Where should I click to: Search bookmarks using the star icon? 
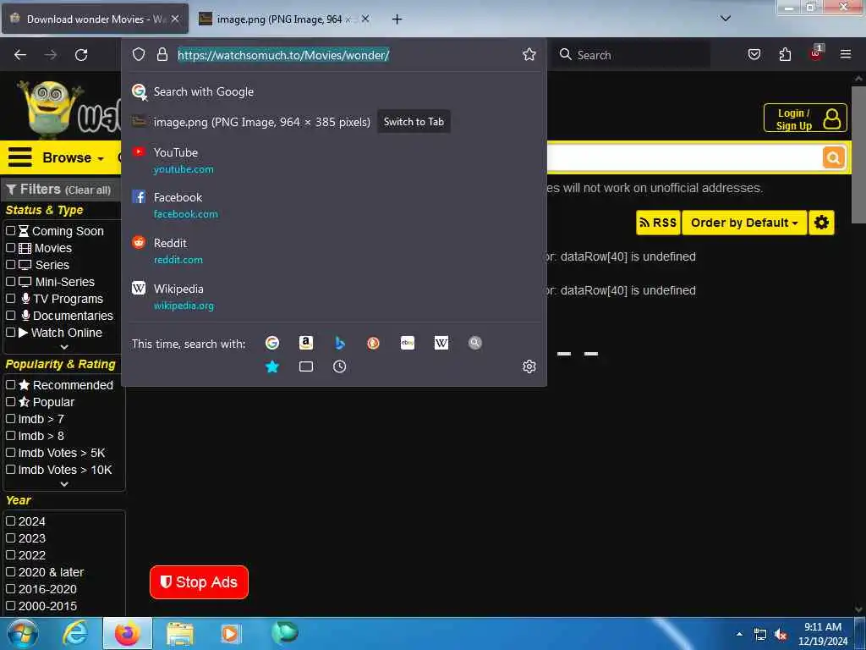(271, 366)
